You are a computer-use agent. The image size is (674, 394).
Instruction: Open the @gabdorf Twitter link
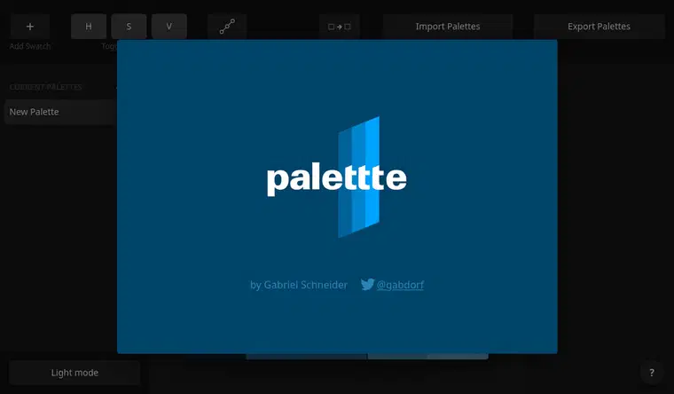point(400,285)
